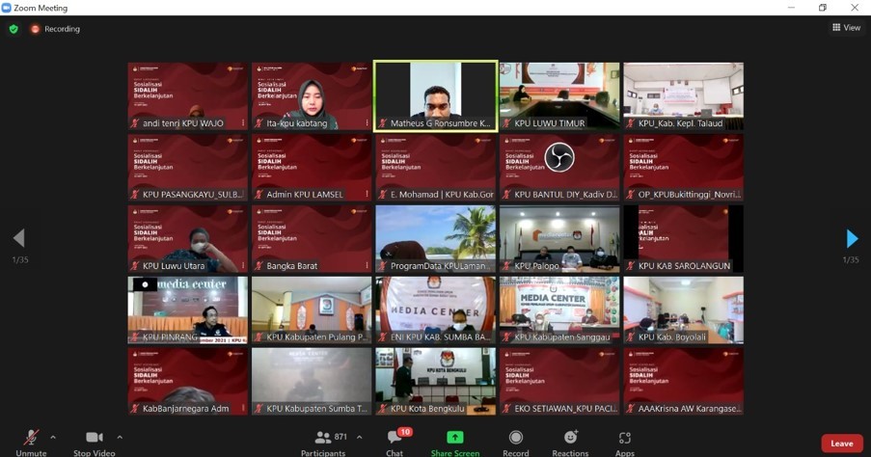
Task: Select the KPU Kota Bengkulu video tile
Action: click(435, 381)
